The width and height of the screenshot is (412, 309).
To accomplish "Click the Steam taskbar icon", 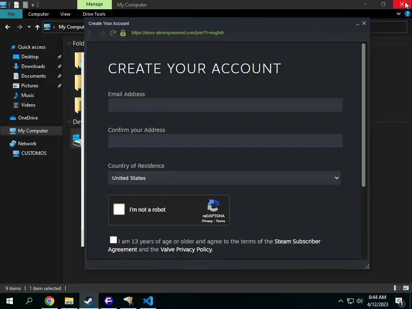I will click(x=89, y=301).
